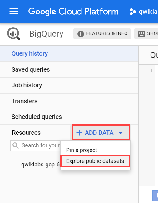This screenshot has height=203, width=158.
Task: Open Saved queries section
Action: (69, 69)
